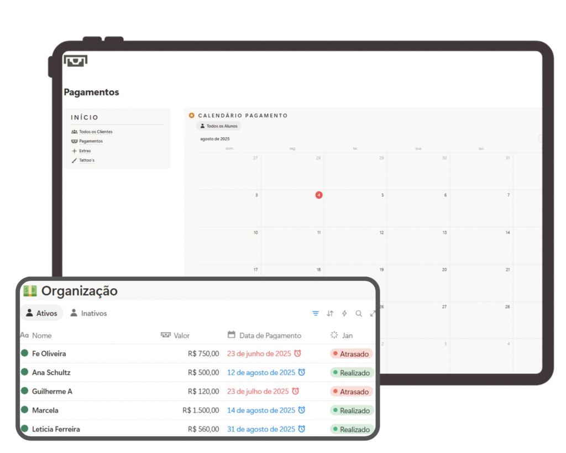The width and height of the screenshot is (566, 453).
Task: Open Atrasado status dropdown for Guilherme A
Action: coord(352,392)
